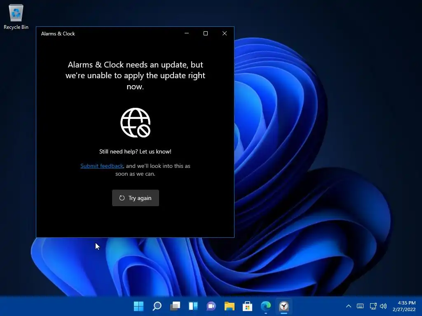Launch the Teams Chat taskbar icon
The width and height of the screenshot is (422, 316).
coord(211,306)
